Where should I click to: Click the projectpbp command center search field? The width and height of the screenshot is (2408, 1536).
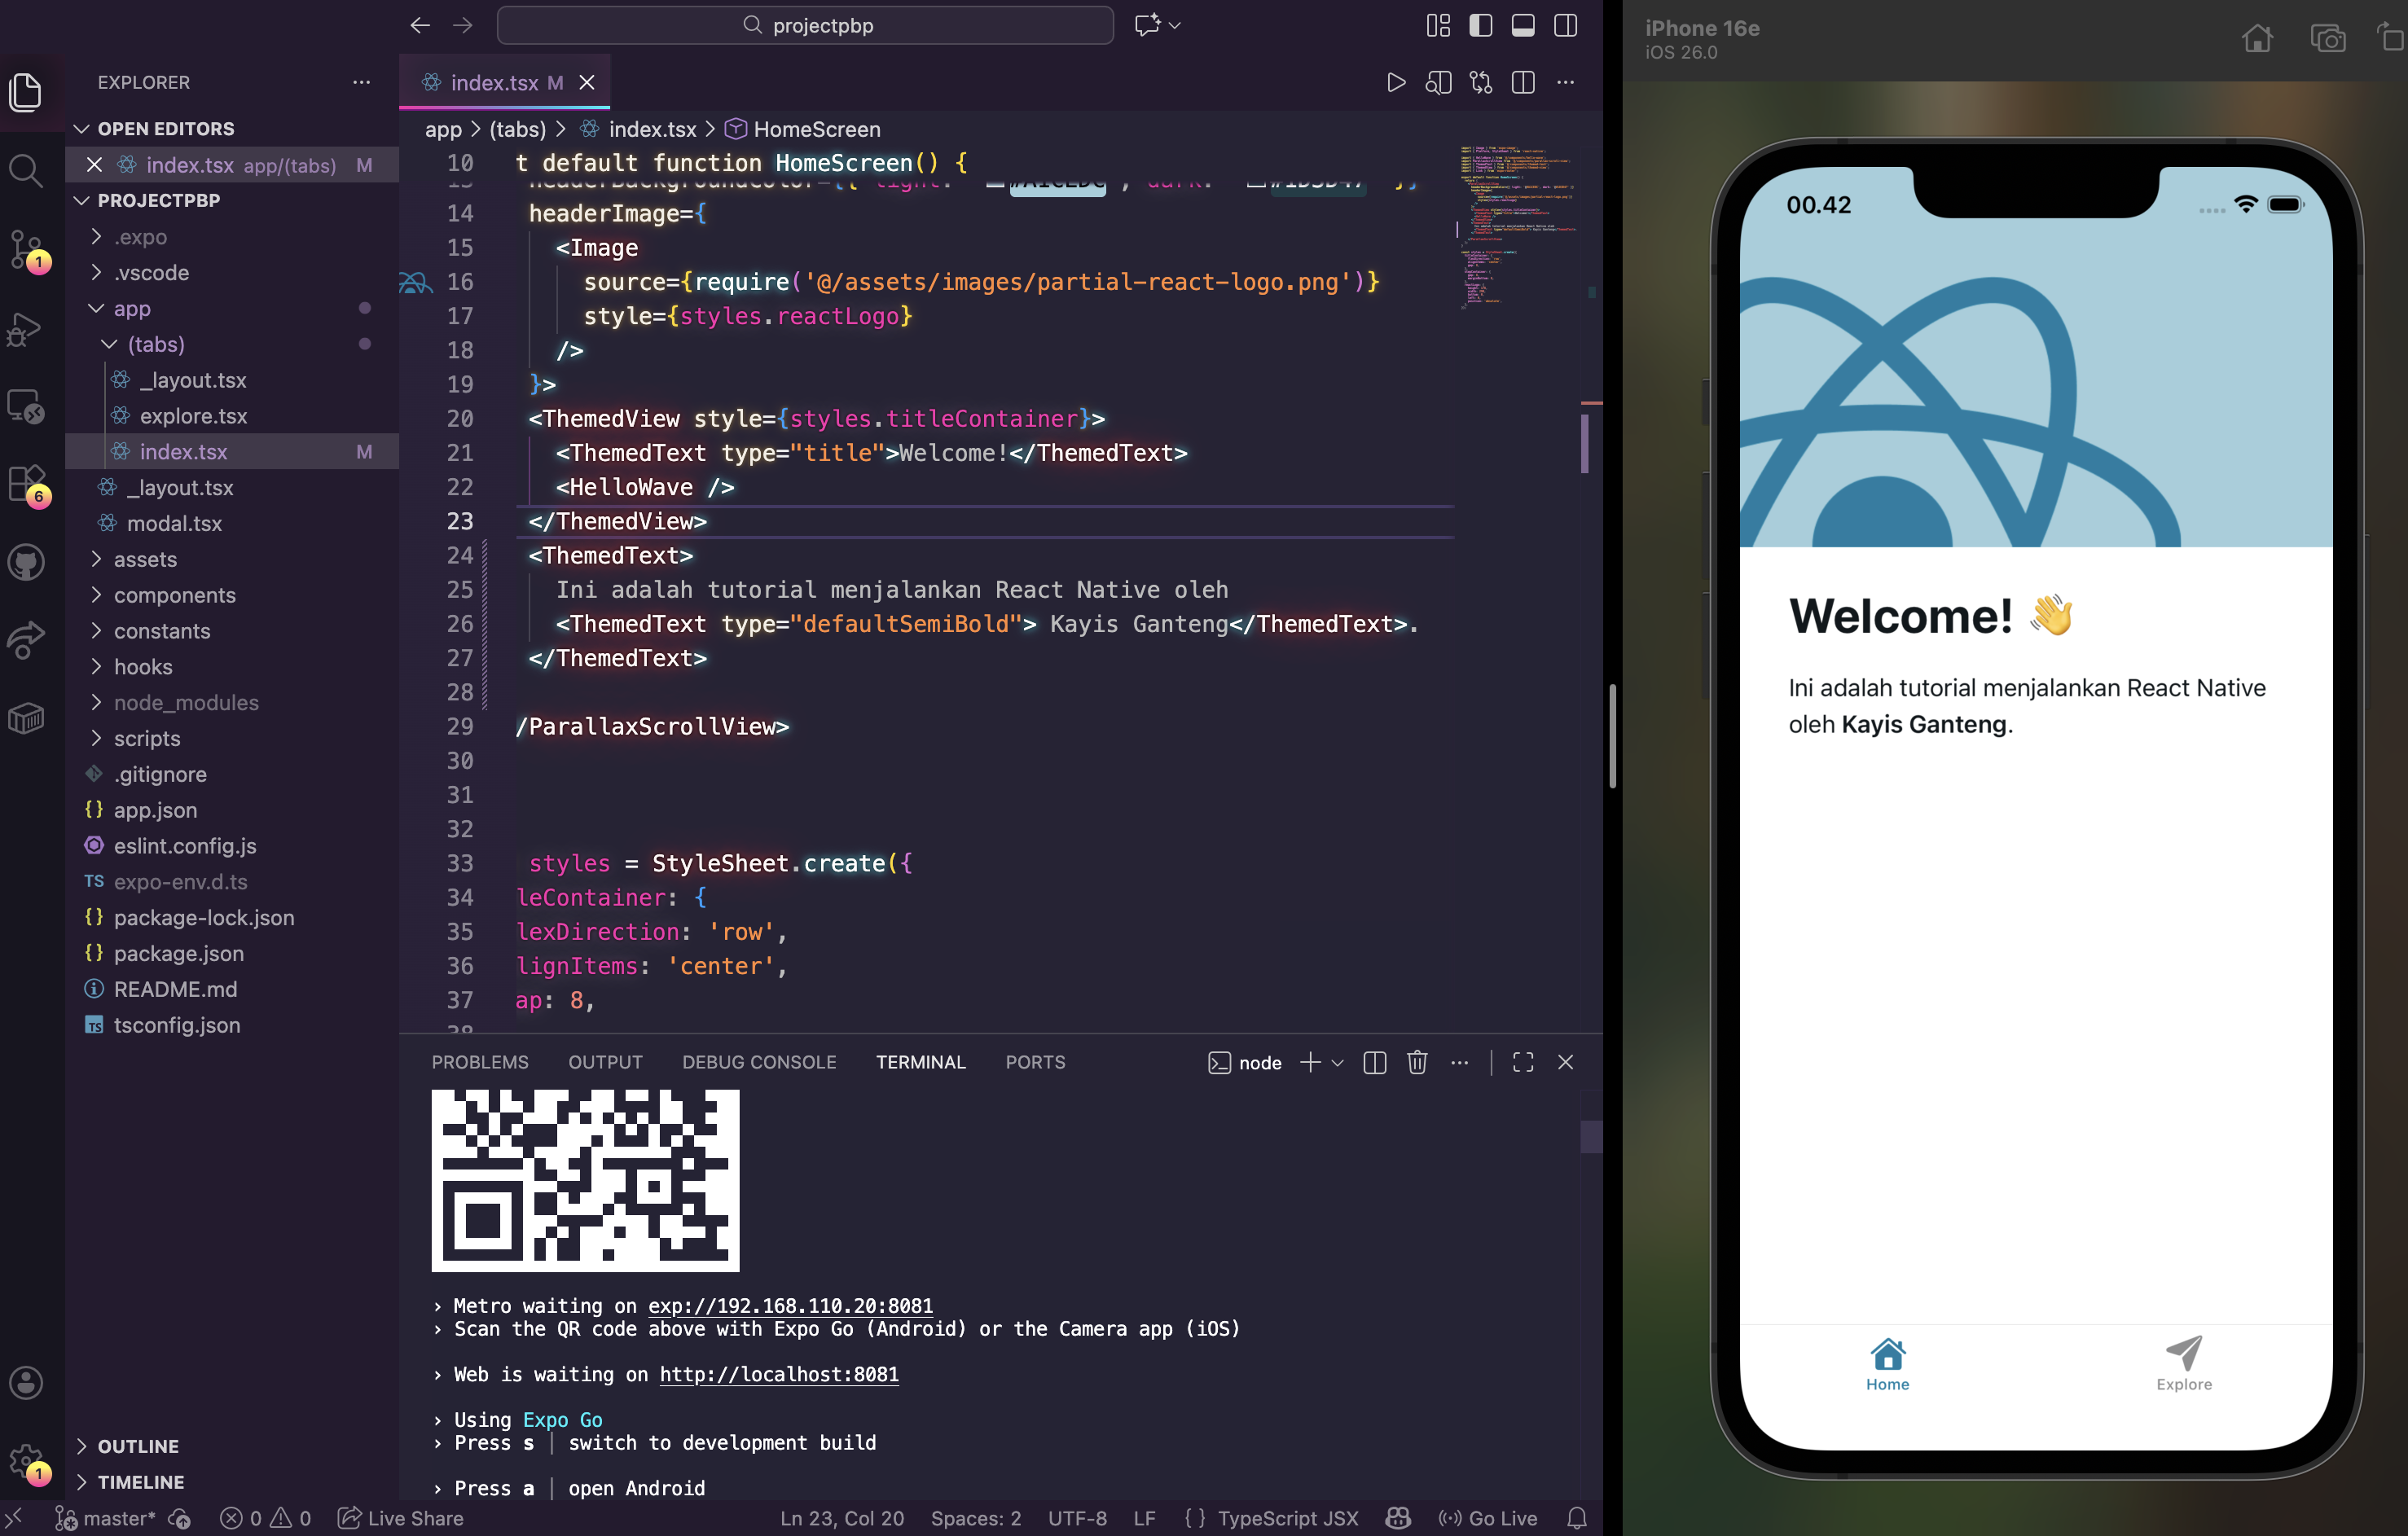(805, 26)
